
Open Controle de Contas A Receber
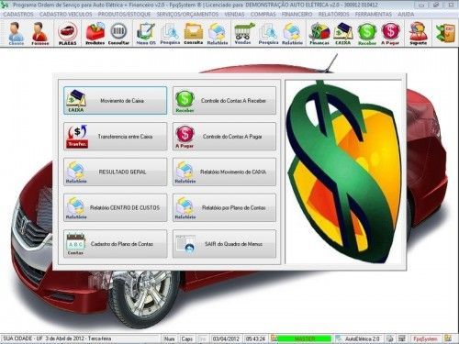[224, 101]
